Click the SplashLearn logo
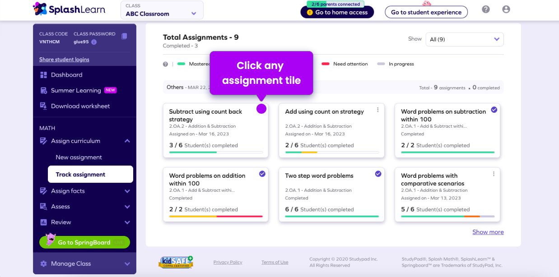Viewport: 559px width, 277px height. point(69,9)
